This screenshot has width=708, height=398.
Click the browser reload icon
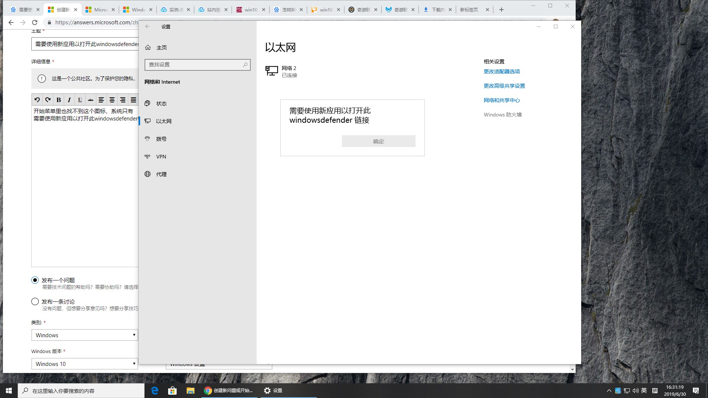pyautogui.click(x=35, y=22)
